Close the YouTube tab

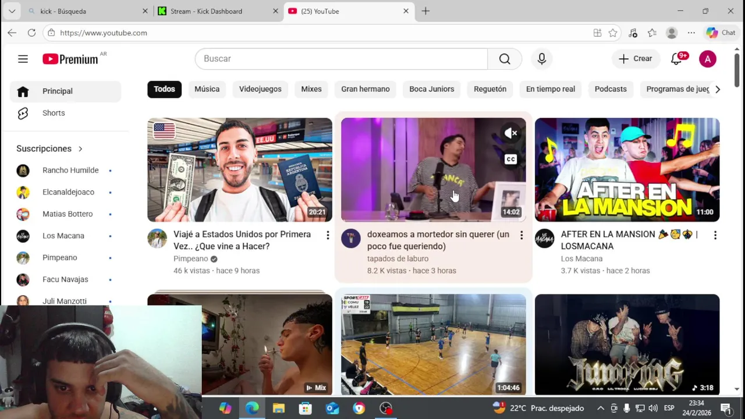[406, 11]
